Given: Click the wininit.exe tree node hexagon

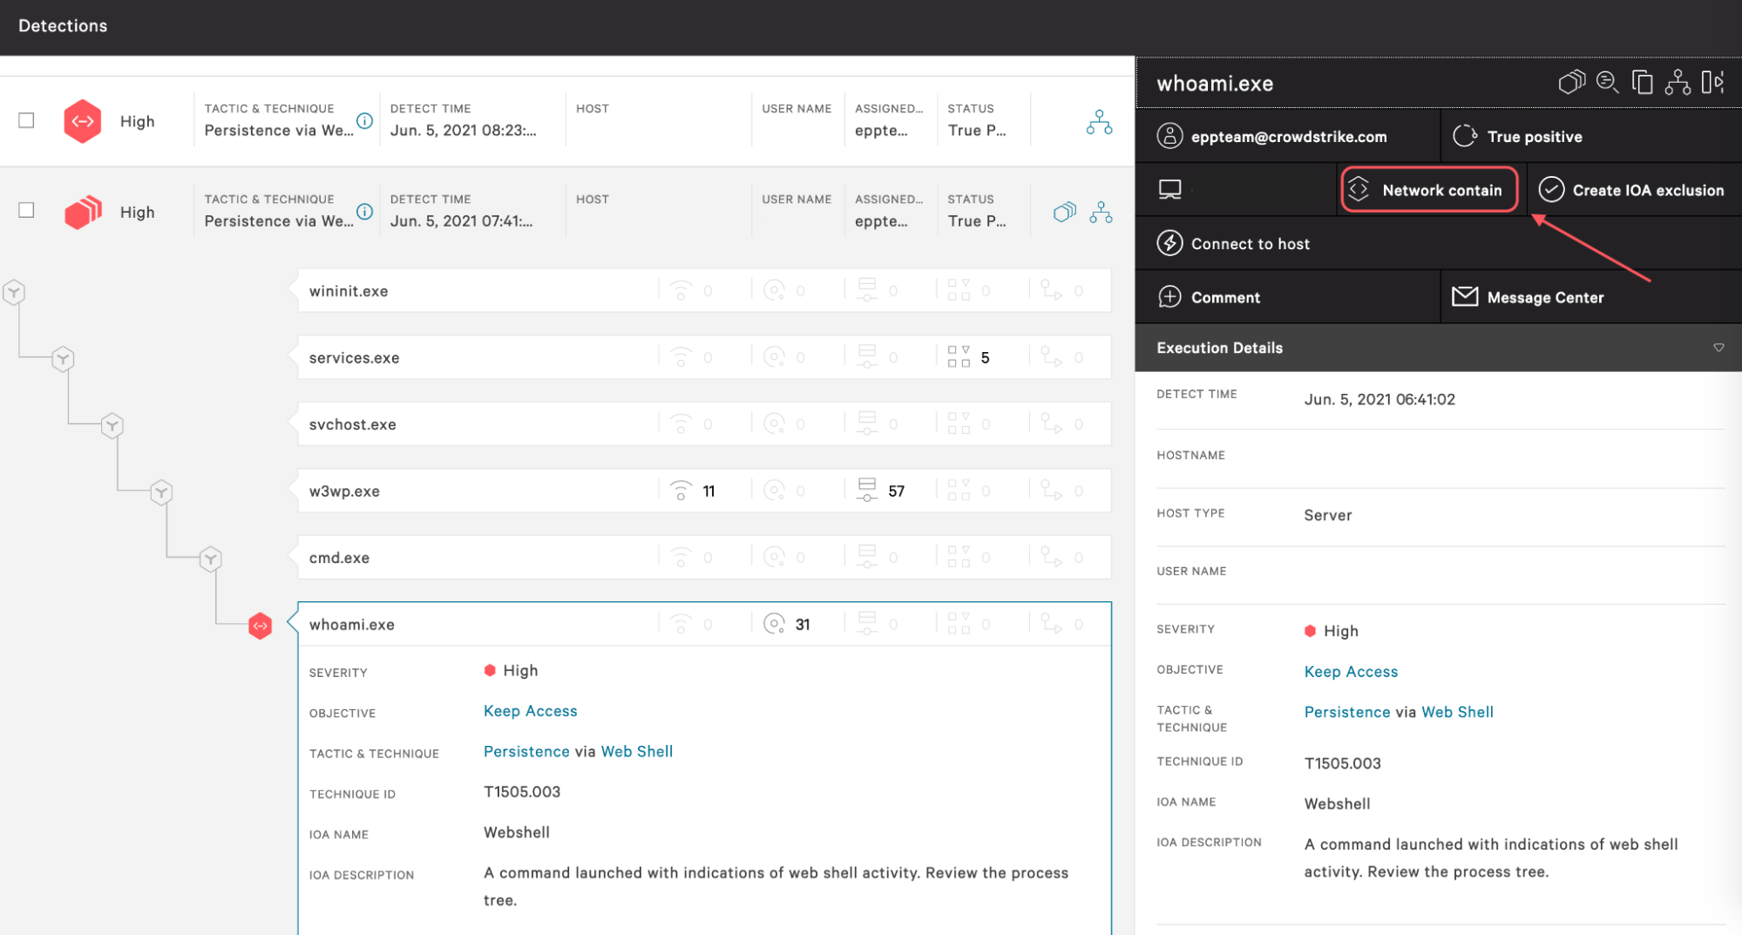Looking at the screenshot, I should click(14, 292).
